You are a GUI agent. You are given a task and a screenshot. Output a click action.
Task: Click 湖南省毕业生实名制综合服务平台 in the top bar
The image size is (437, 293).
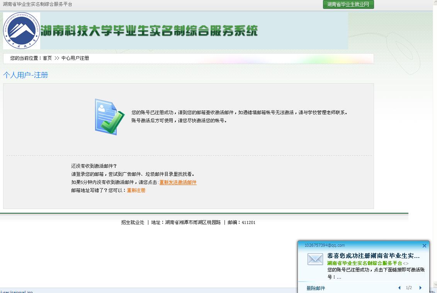[x=37, y=4]
